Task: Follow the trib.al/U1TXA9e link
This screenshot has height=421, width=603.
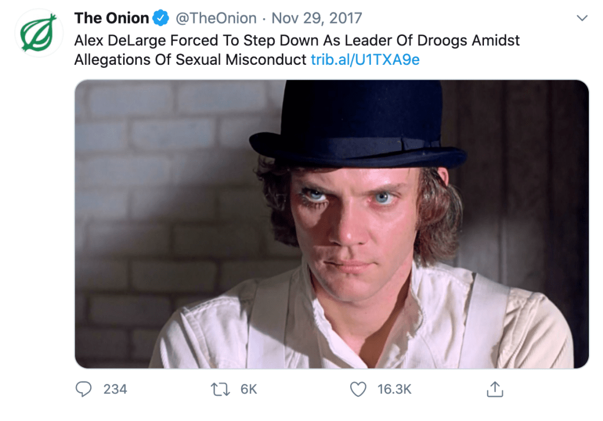Action: 365,59
